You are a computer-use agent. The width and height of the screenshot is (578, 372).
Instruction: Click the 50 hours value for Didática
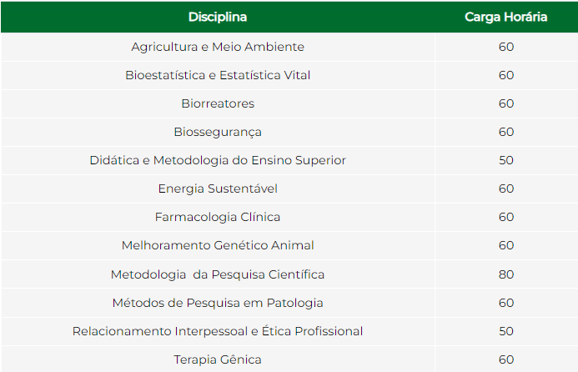[x=506, y=160]
